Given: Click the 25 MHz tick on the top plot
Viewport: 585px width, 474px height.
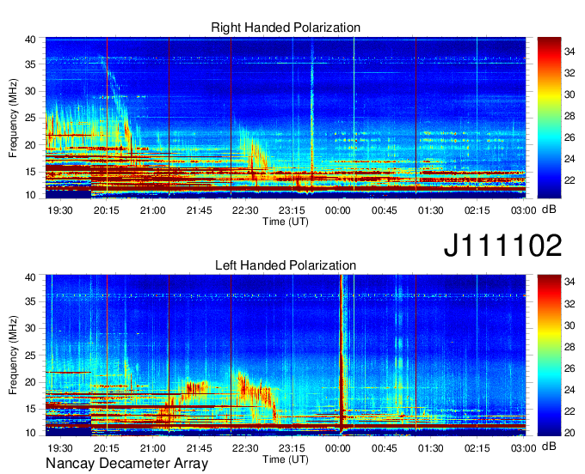Looking at the screenshot, I should click(x=30, y=118).
